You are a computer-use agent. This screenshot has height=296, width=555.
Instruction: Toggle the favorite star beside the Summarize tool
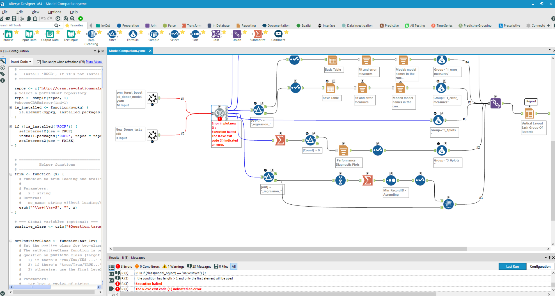tap(265, 32)
